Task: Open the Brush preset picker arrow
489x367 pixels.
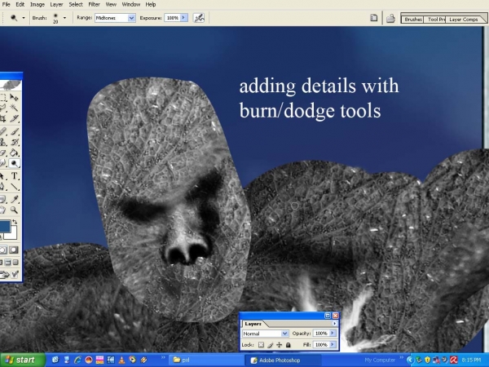Action: click(64, 18)
